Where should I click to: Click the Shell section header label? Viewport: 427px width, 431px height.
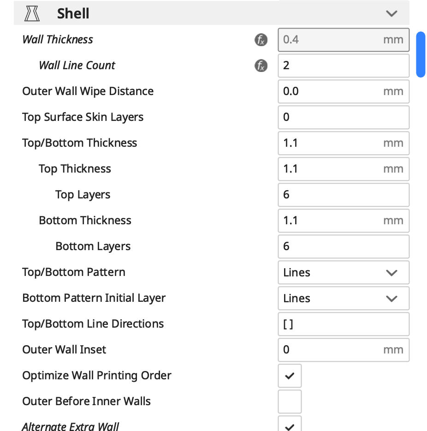tap(73, 14)
